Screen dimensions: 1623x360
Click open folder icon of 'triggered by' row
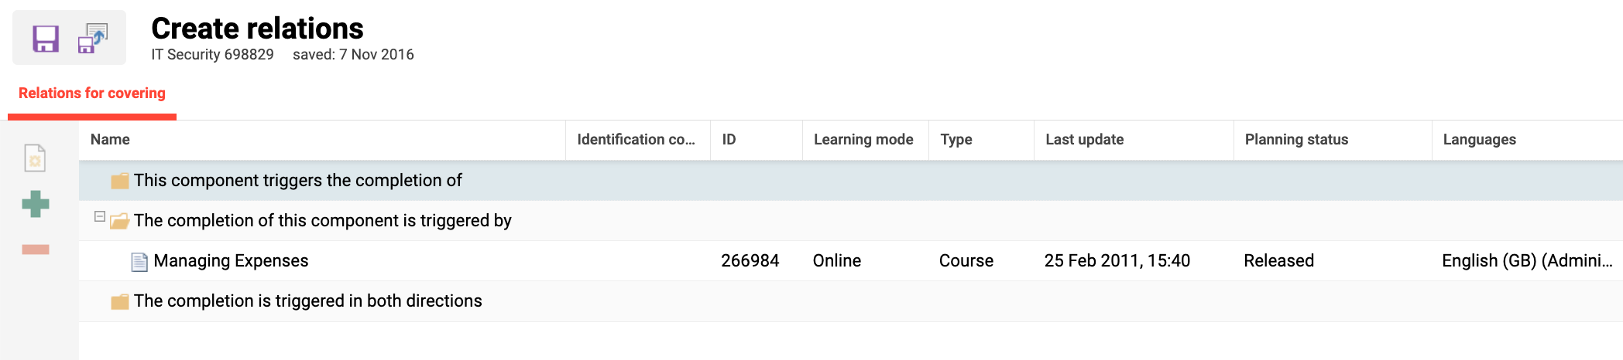click(119, 221)
